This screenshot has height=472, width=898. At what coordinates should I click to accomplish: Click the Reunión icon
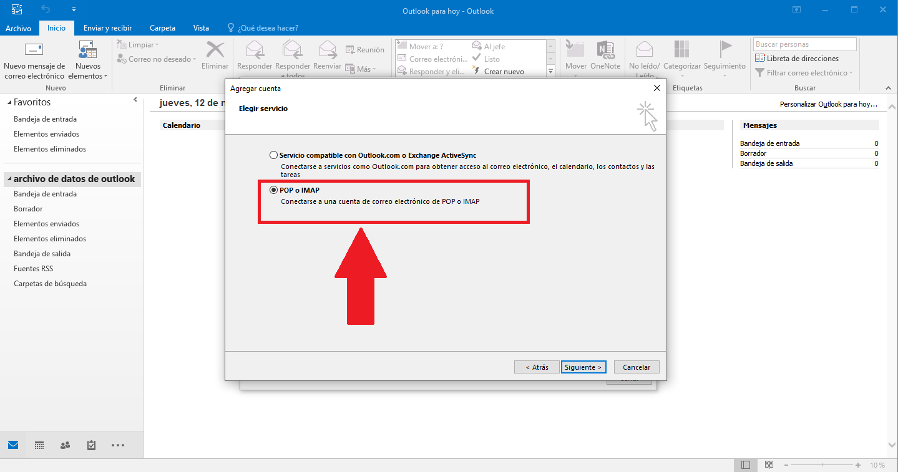pyautogui.click(x=350, y=50)
